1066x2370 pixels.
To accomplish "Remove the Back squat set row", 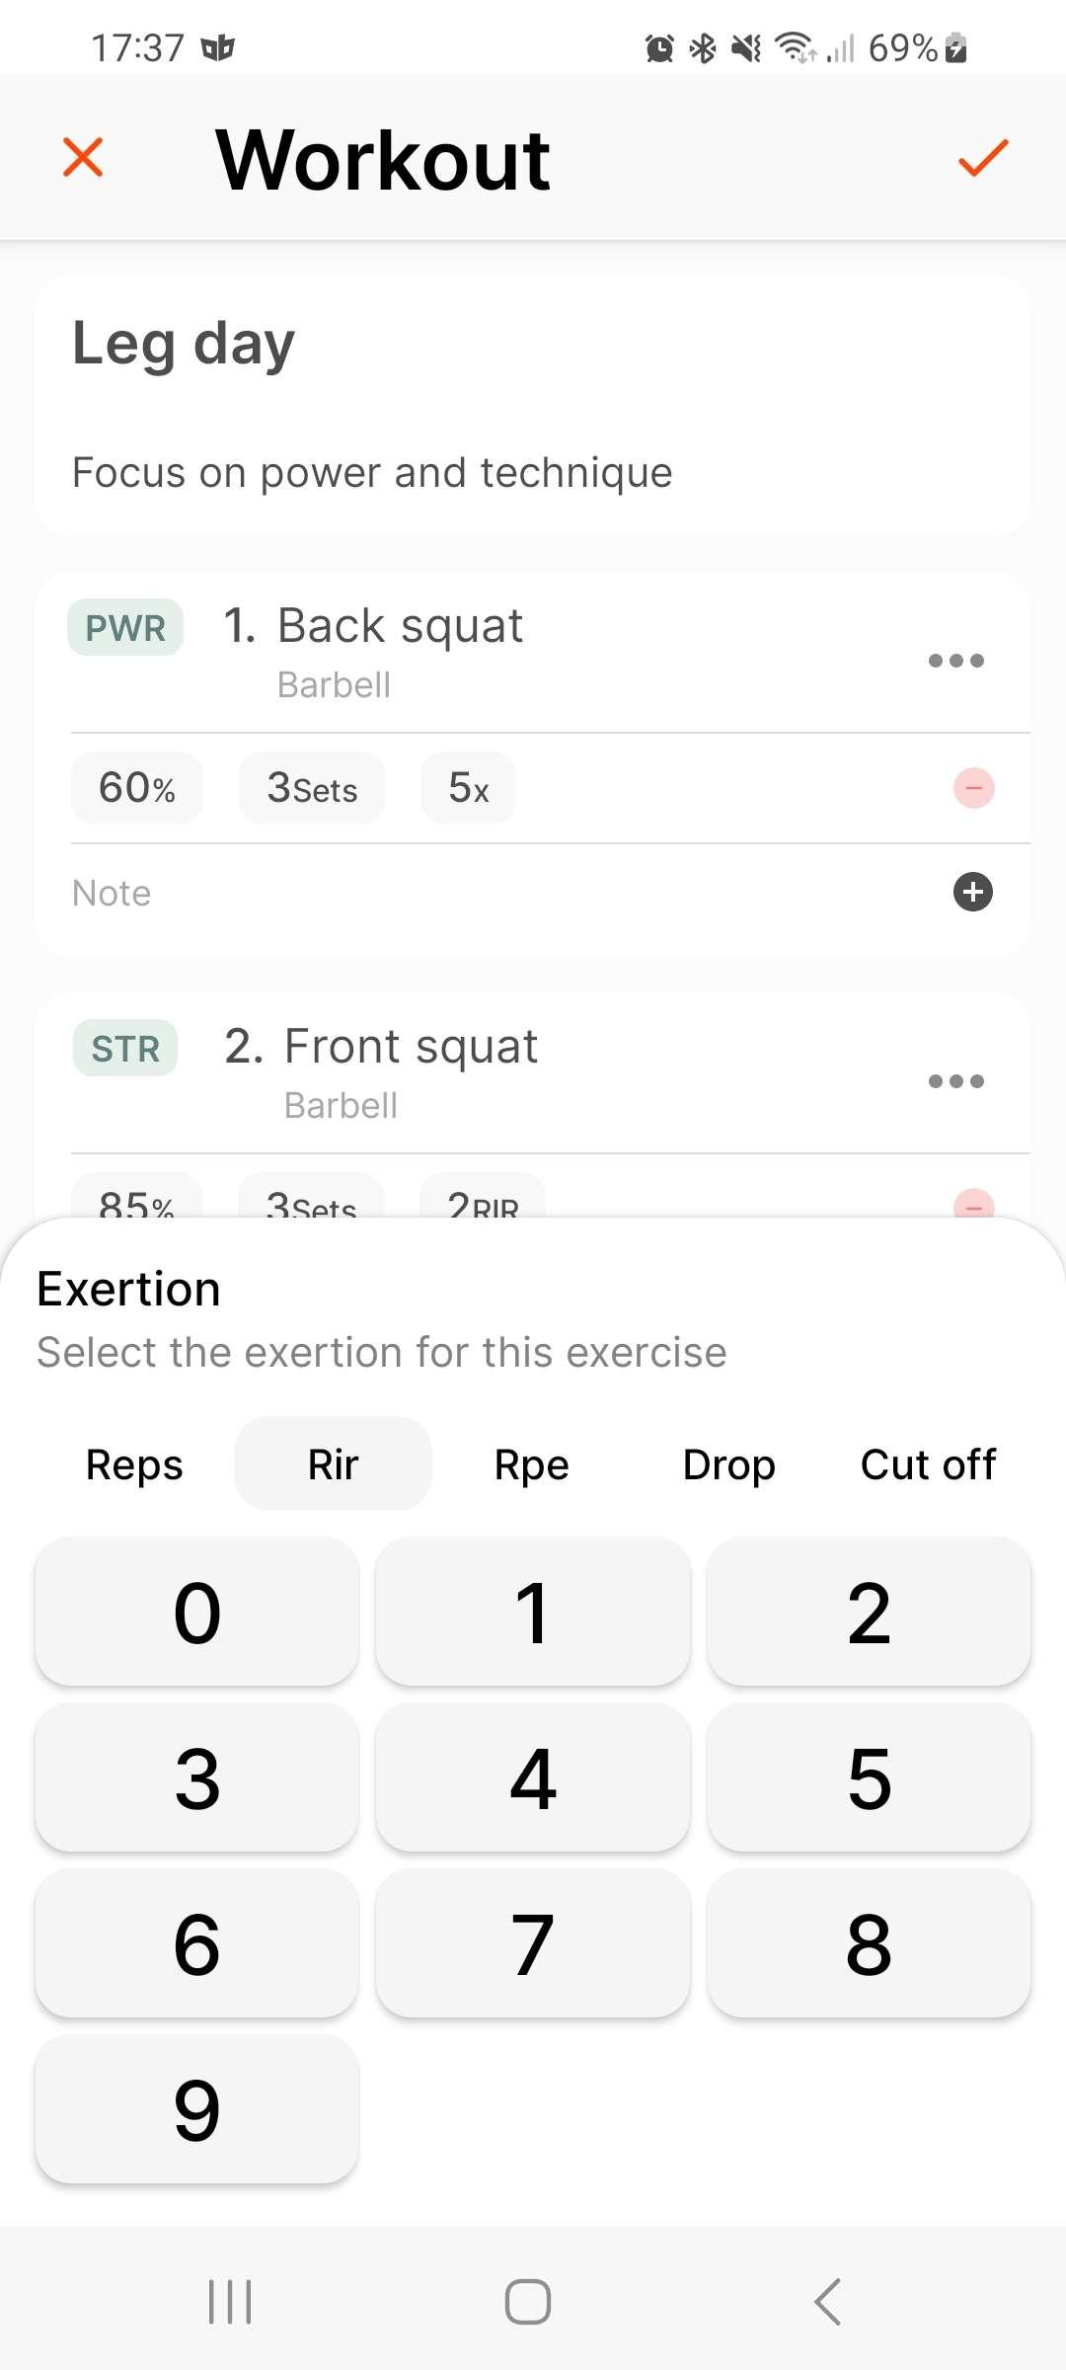I will [973, 788].
